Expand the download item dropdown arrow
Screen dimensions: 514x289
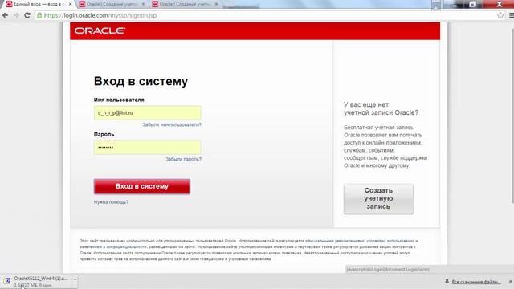(x=75, y=280)
